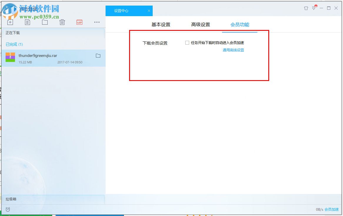Click 点击登录 to sign in
The width and height of the screenshot is (343, 216).
28,9
